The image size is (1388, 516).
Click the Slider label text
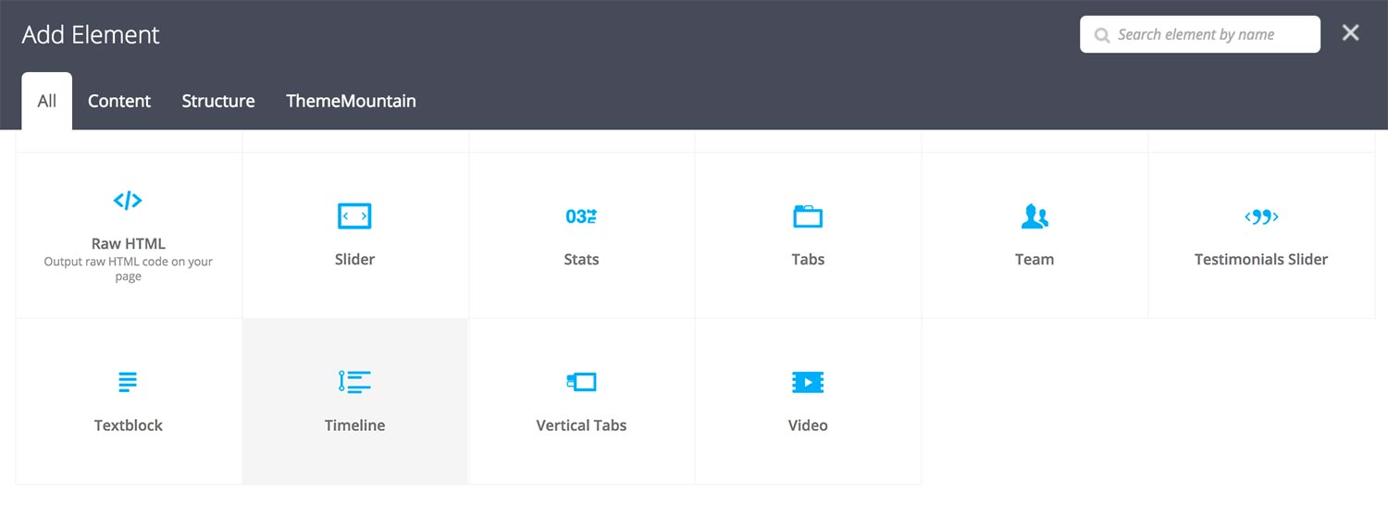point(354,260)
